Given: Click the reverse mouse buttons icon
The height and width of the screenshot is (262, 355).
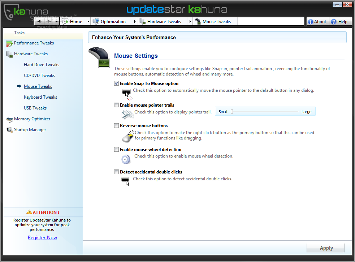Looking at the screenshot, I should [x=128, y=136].
